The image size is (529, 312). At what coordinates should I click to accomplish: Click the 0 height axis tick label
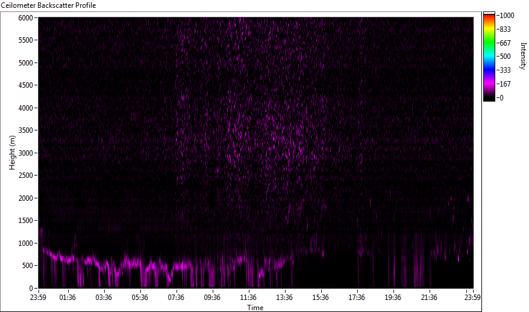[30, 288]
